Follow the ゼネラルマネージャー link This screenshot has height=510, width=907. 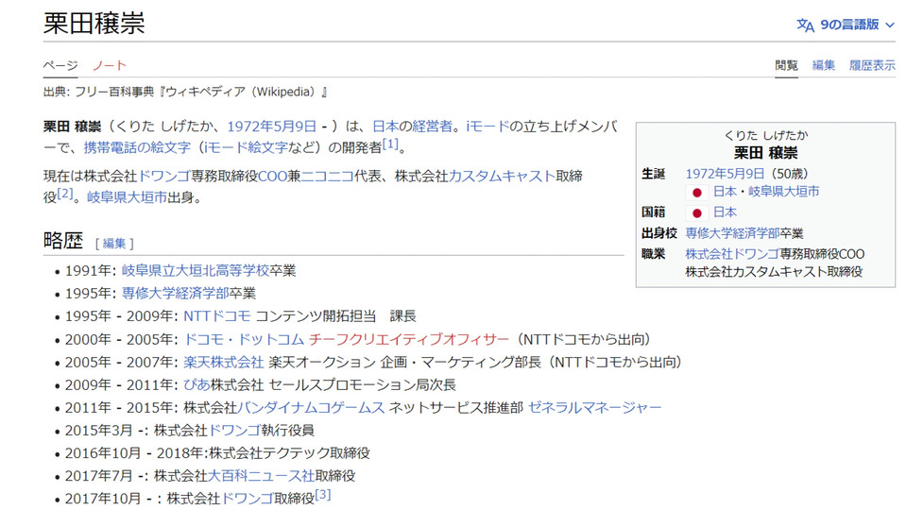click(594, 408)
